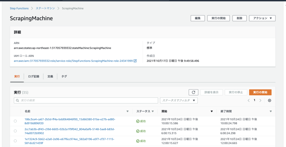
Task: Click end time 午後 6:00:24.298 cell
Action: pyautogui.click(x=239, y=131)
